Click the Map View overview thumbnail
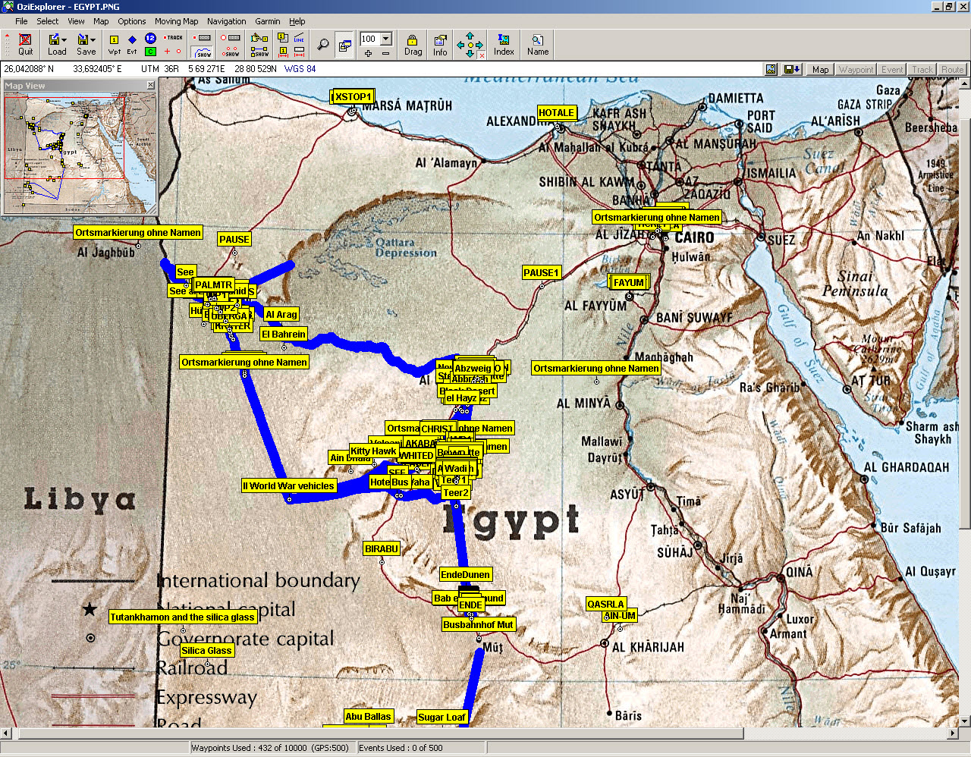The image size is (971, 757). [x=80, y=152]
